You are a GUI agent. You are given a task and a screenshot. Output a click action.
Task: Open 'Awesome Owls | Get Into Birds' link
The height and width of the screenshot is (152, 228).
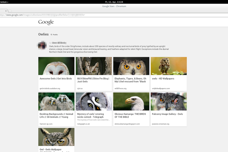click(56, 78)
